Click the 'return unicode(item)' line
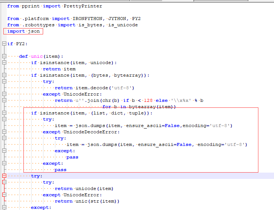 pos(84,189)
